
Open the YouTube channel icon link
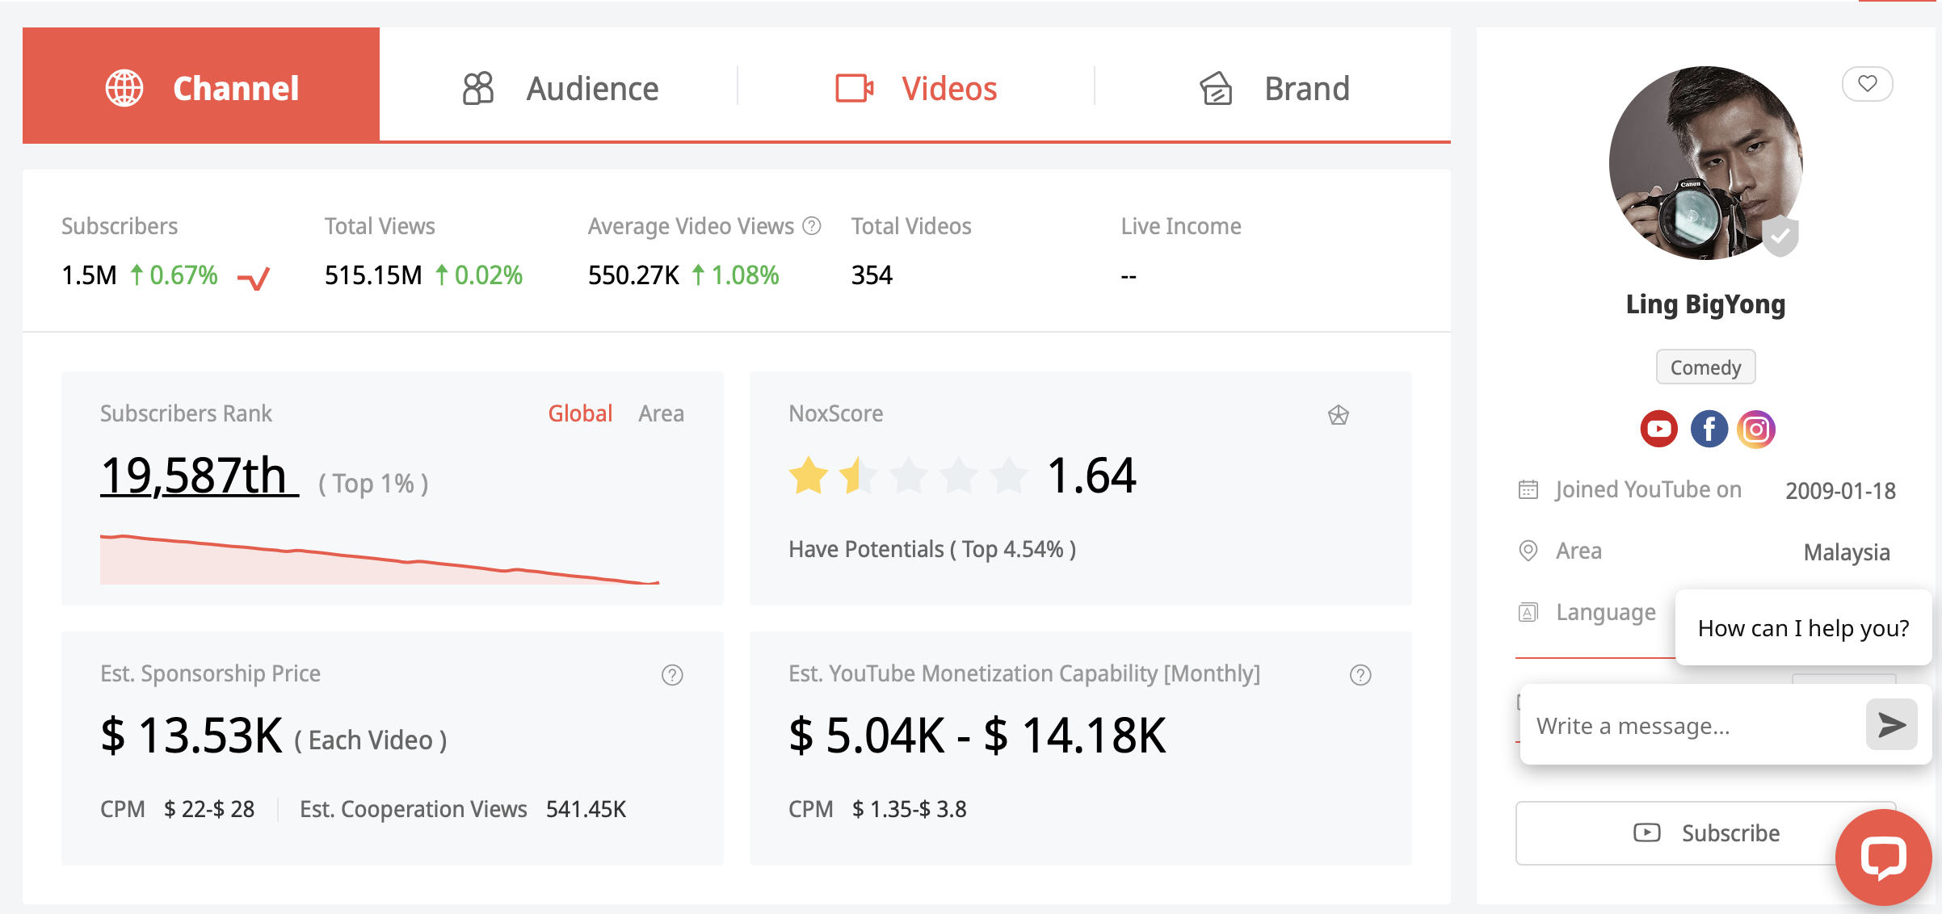click(1658, 429)
